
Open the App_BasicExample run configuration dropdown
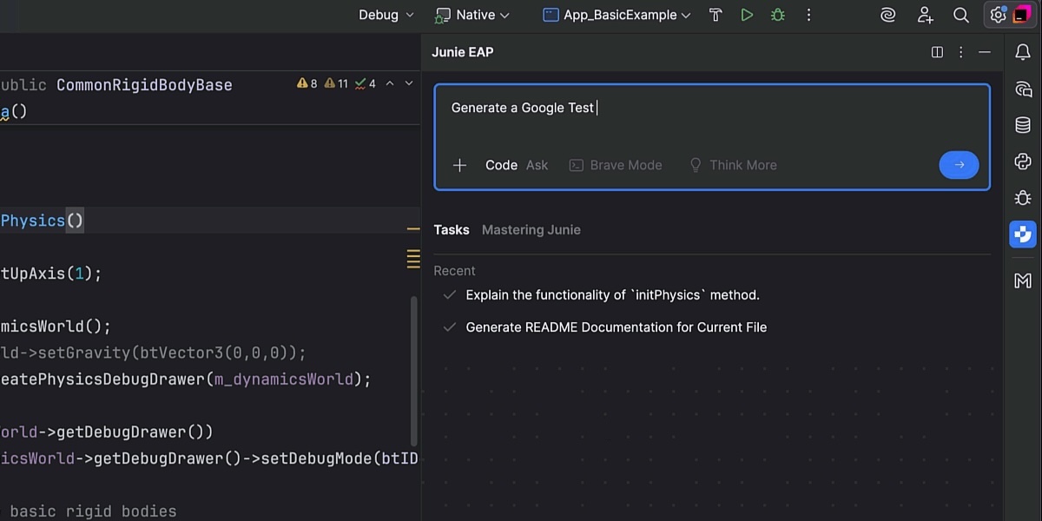617,15
